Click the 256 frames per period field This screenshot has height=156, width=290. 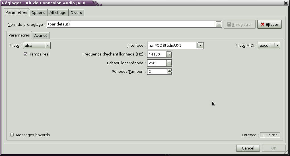(156, 63)
